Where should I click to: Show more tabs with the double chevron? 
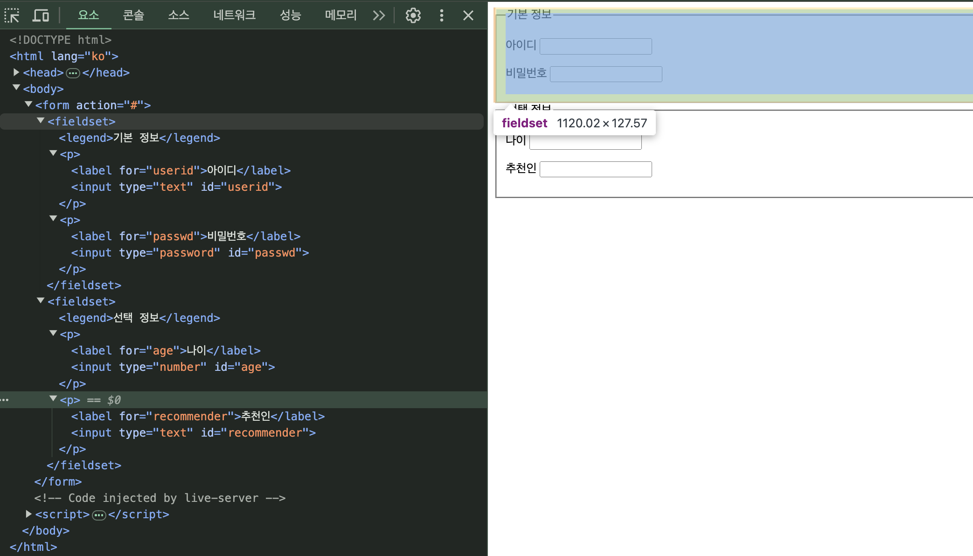point(379,15)
